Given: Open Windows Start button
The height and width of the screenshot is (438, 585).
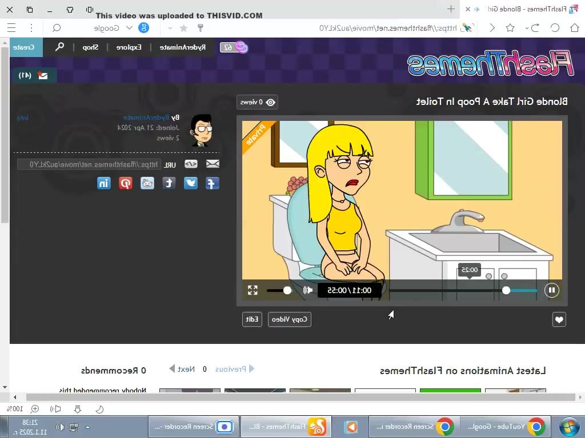Looking at the screenshot, I should tap(570, 427).
